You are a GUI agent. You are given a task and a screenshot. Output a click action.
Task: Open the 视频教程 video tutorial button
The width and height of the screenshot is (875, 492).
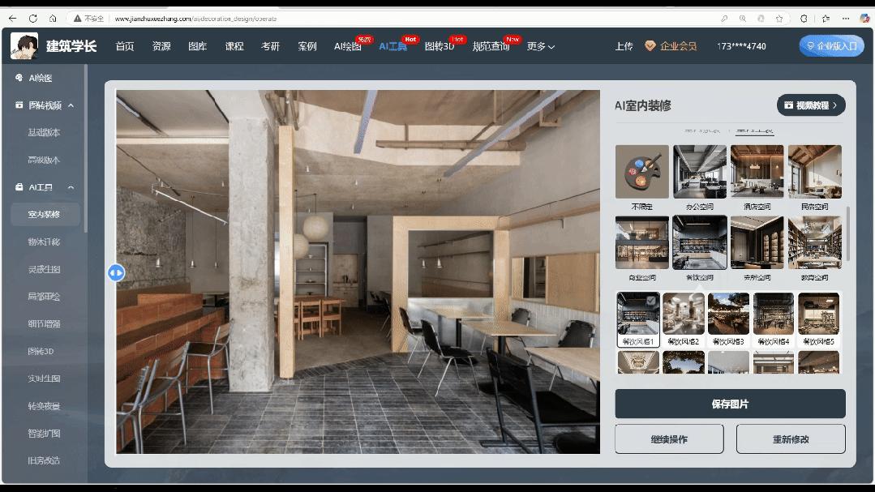click(811, 105)
